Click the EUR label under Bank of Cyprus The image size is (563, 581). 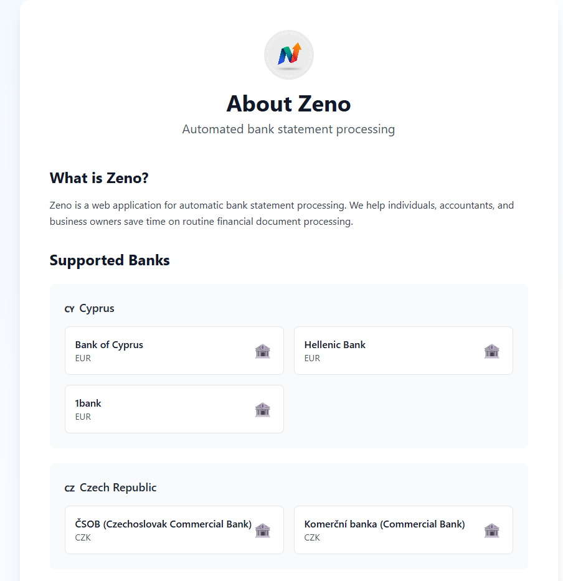click(83, 358)
